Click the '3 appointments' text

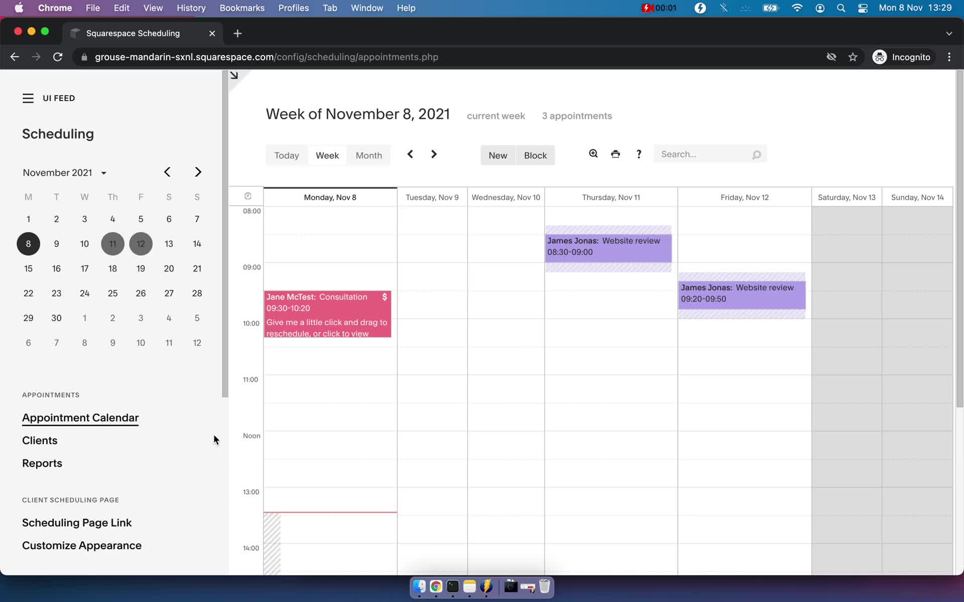(x=577, y=116)
